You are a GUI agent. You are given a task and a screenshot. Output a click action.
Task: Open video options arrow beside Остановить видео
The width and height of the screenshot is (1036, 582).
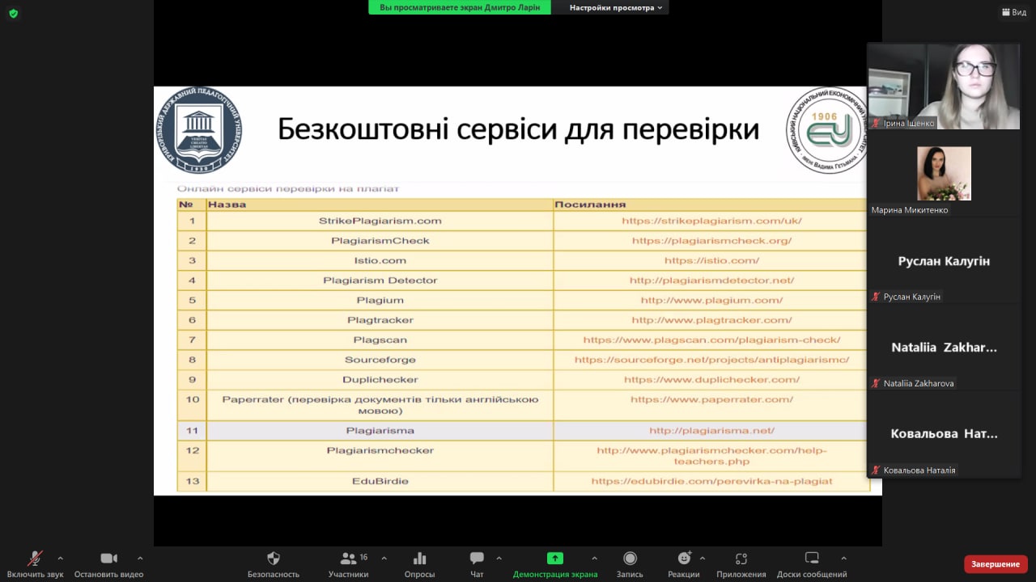tap(140, 558)
